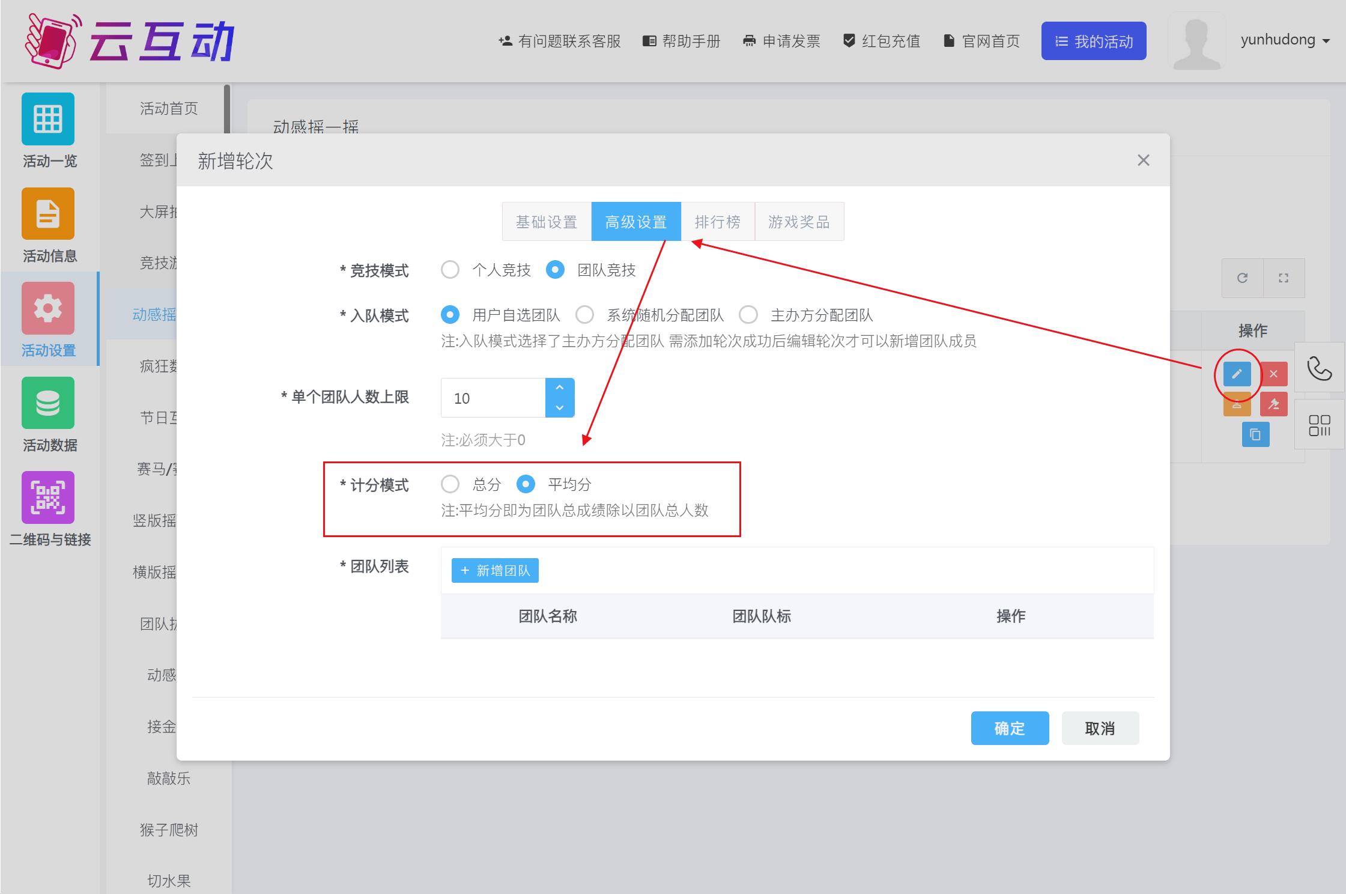1346x894 pixels.
Task: Open the 活动设置 settings sidebar icon
Action: [47, 308]
